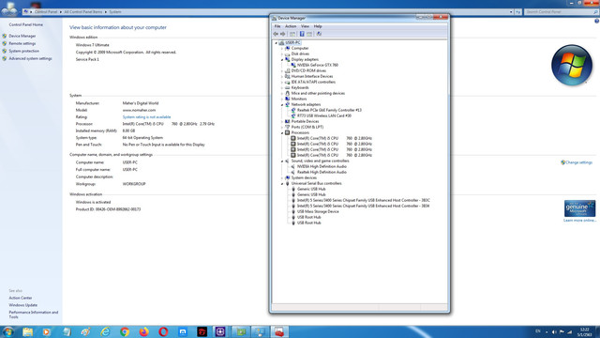Open Windows Update under See also
Image resolution: width=600 pixels, height=338 pixels.
tap(22, 305)
